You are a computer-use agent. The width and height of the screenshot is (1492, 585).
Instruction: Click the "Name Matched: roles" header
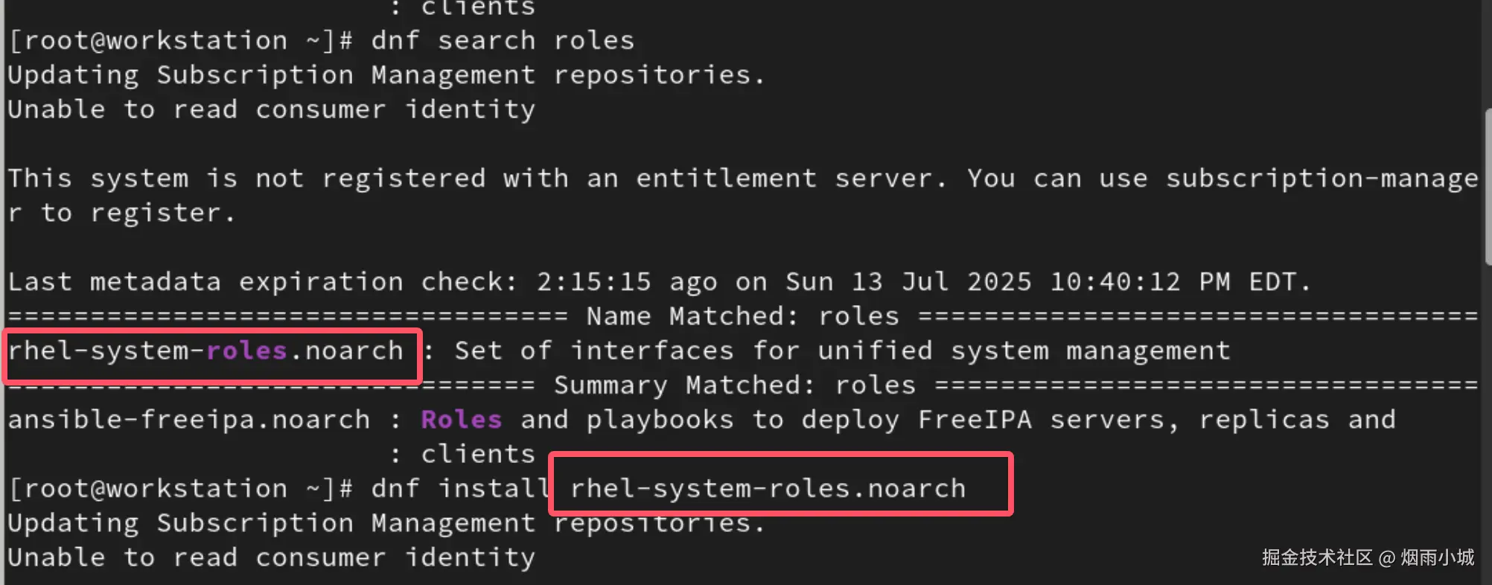tap(742, 316)
